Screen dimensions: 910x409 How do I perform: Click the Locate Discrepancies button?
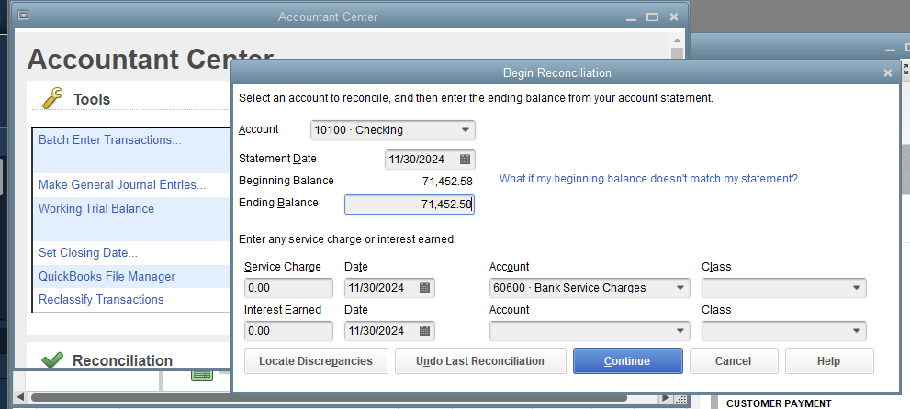316,361
